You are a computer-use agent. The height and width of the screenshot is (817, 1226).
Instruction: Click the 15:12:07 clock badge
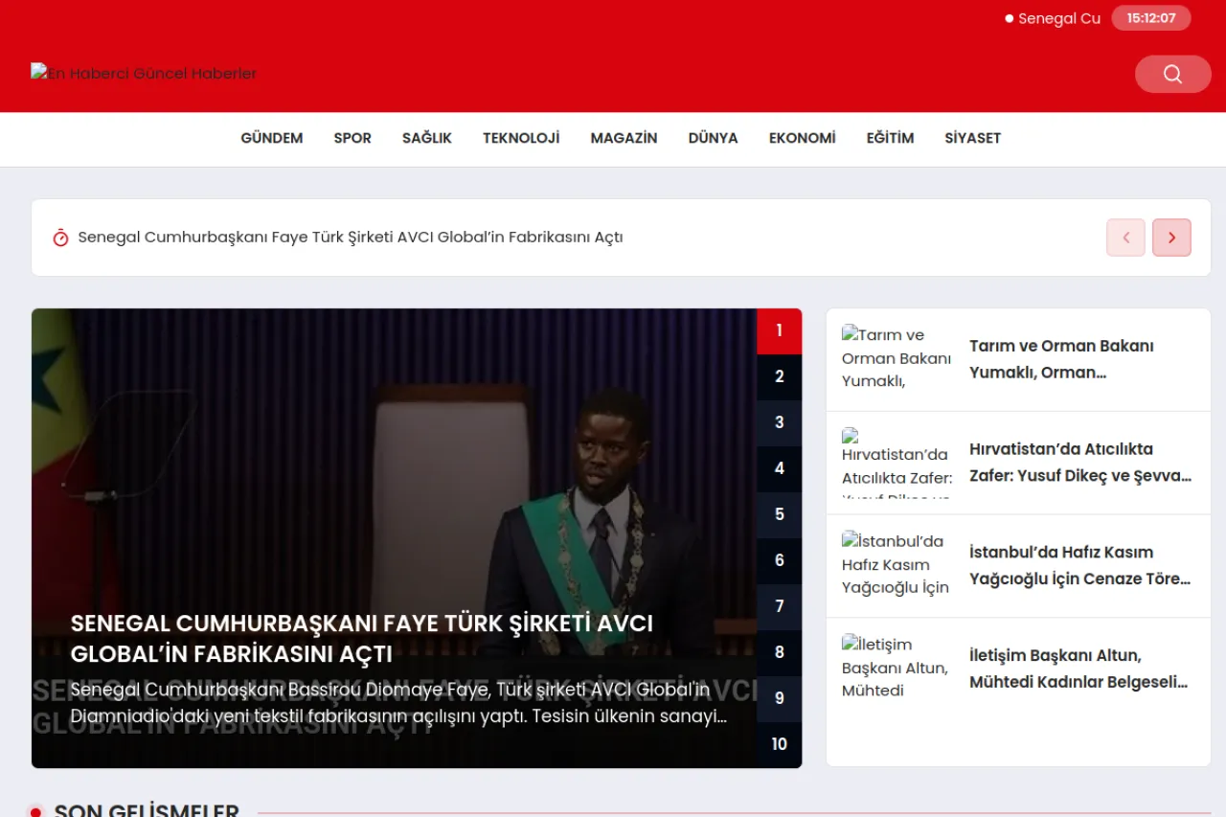point(1151,18)
